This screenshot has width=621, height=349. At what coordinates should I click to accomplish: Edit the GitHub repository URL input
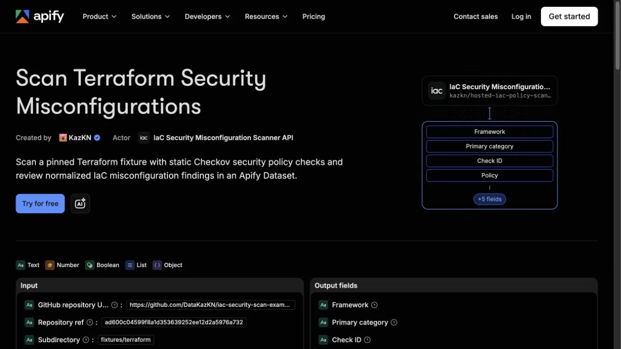tap(211, 305)
